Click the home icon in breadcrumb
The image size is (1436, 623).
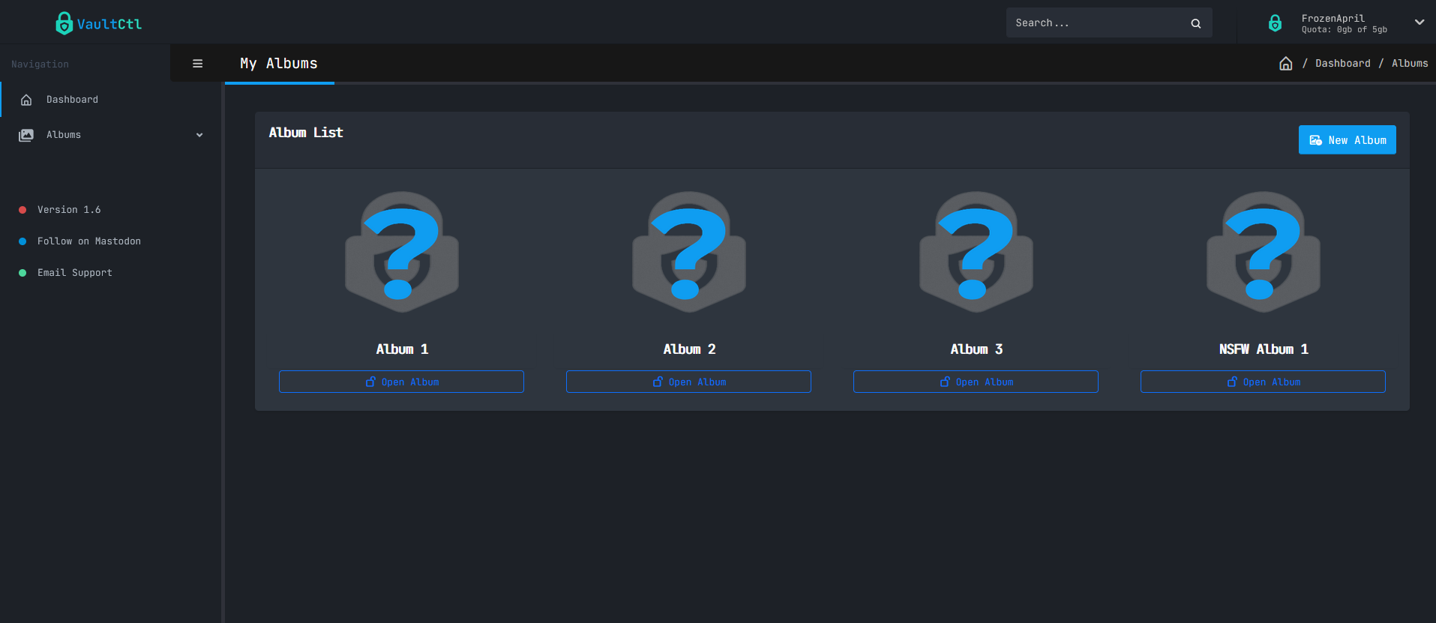[x=1285, y=64]
